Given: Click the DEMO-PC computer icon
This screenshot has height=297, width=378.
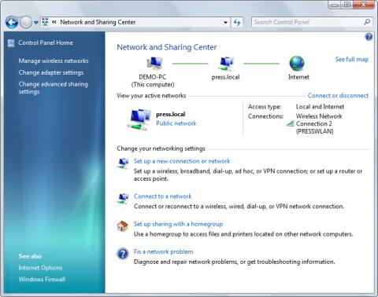Looking at the screenshot, I should click(154, 64).
